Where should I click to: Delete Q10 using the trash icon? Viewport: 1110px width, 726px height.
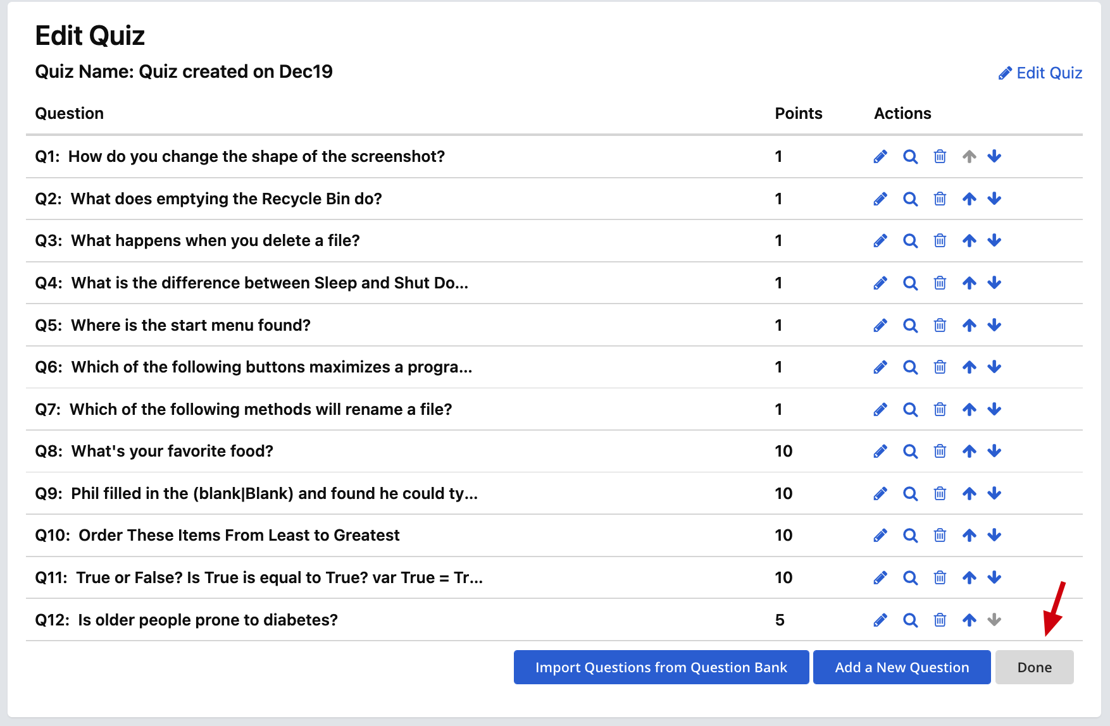tap(940, 535)
